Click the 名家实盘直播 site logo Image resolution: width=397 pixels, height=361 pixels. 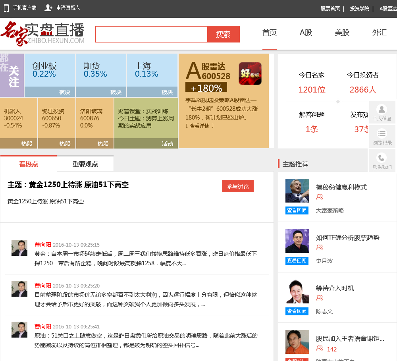[43, 34]
